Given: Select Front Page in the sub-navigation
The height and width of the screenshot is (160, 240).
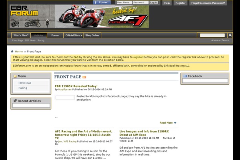Looking at the screenshot, I should (x=18, y=40).
